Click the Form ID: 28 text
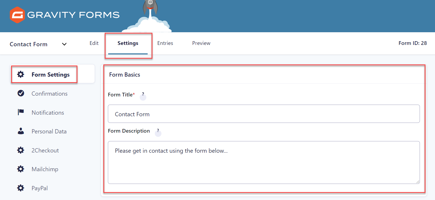Image resolution: width=435 pixels, height=200 pixels. pyautogui.click(x=413, y=43)
